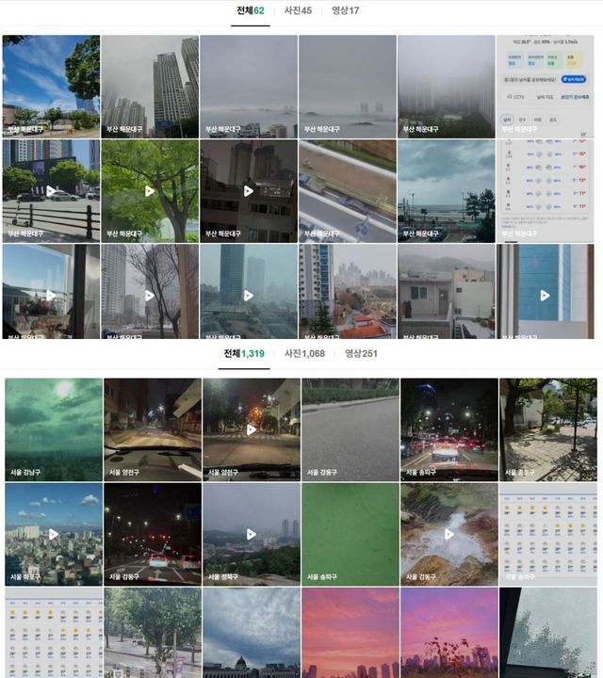Image resolution: width=603 pixels, height=678 pixels.
Task: Play the rocky waterfall stream video
Action: (x=448, y=534)
